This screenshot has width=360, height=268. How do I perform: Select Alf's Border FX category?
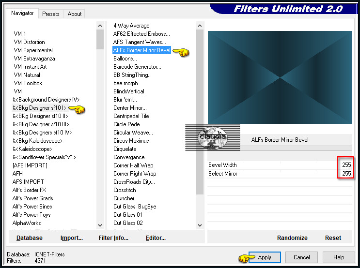pos(29,190)
